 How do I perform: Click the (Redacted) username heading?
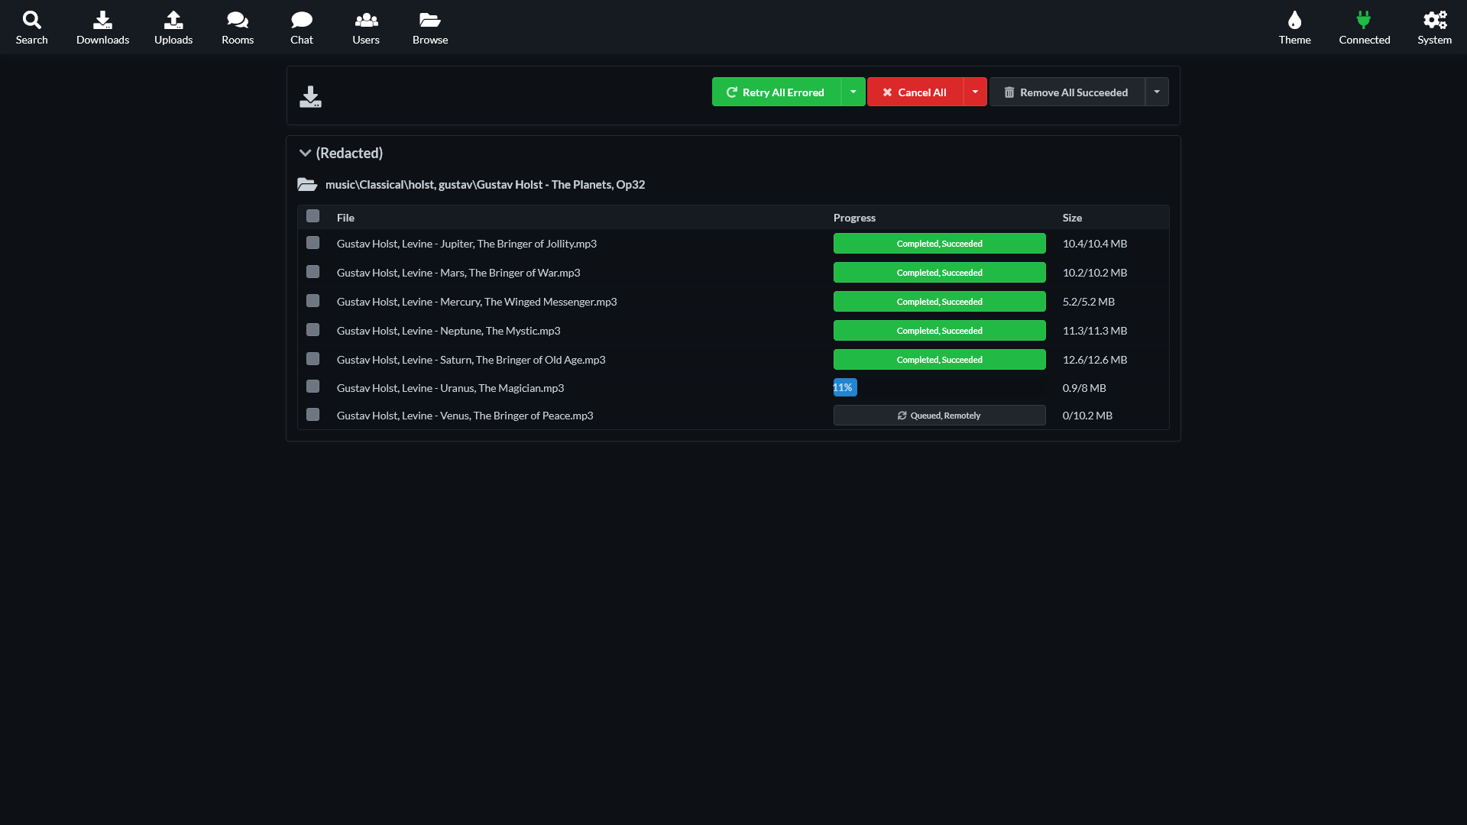point(349,153)
